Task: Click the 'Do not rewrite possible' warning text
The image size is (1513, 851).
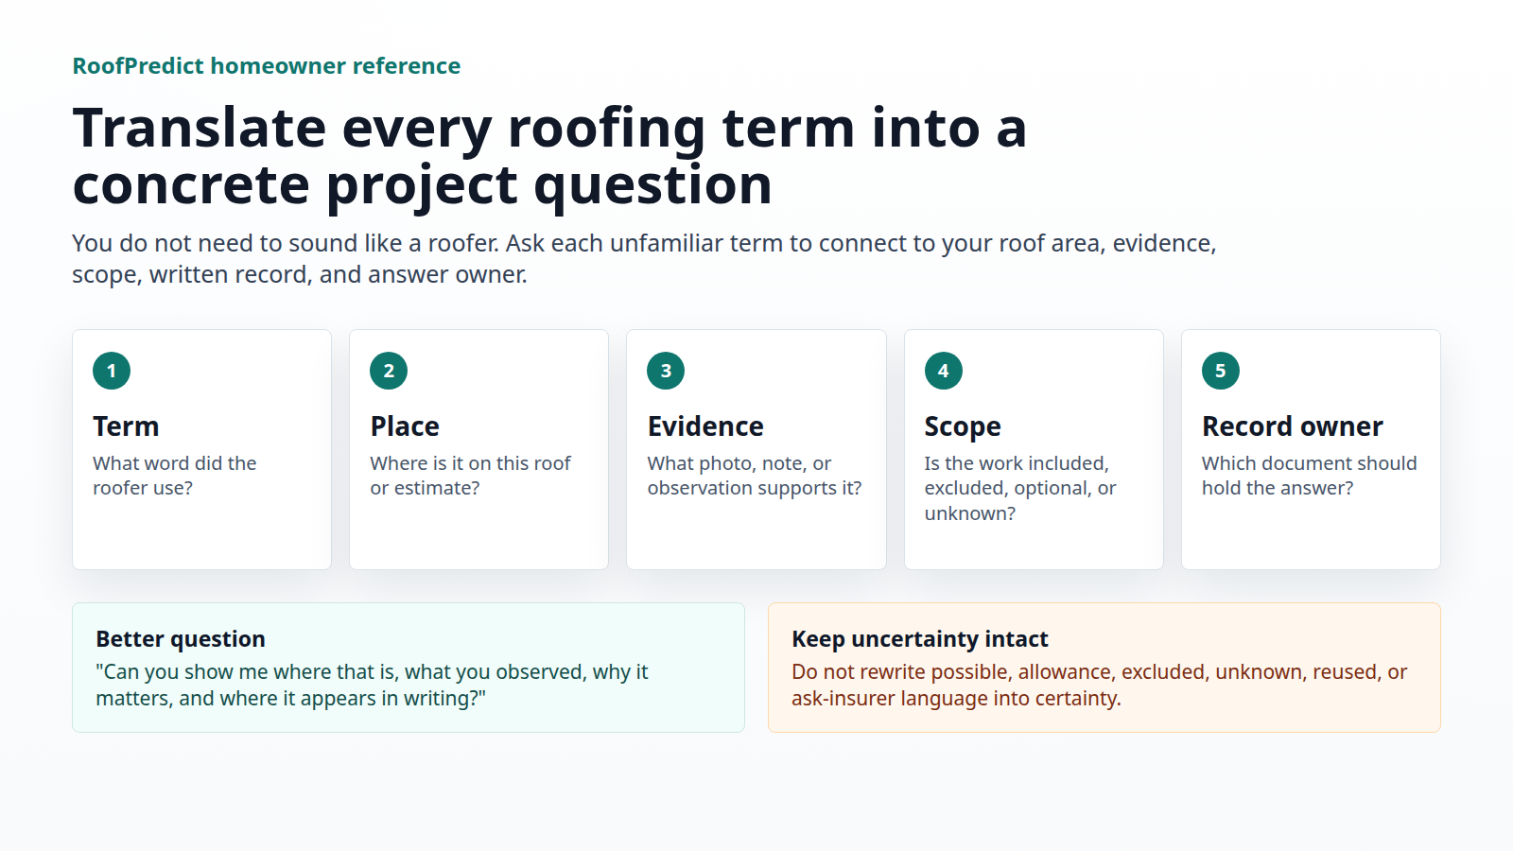Action: tap(1100, 685)
